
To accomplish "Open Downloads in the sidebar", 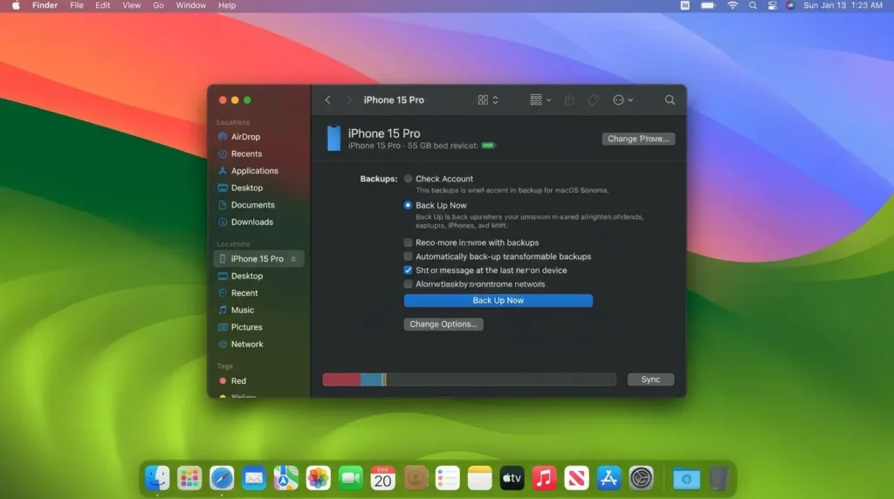I will tap(252, 222).
